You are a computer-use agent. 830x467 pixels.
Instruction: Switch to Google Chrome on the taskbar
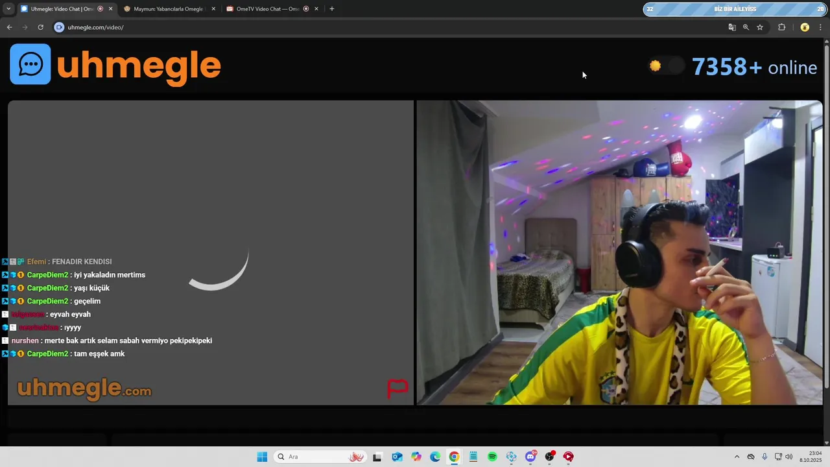coord(454,457)
